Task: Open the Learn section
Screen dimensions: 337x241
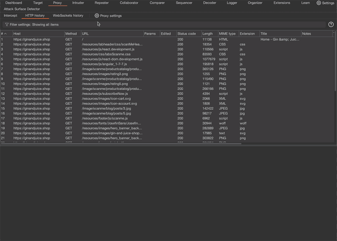Action: [305, 3]
